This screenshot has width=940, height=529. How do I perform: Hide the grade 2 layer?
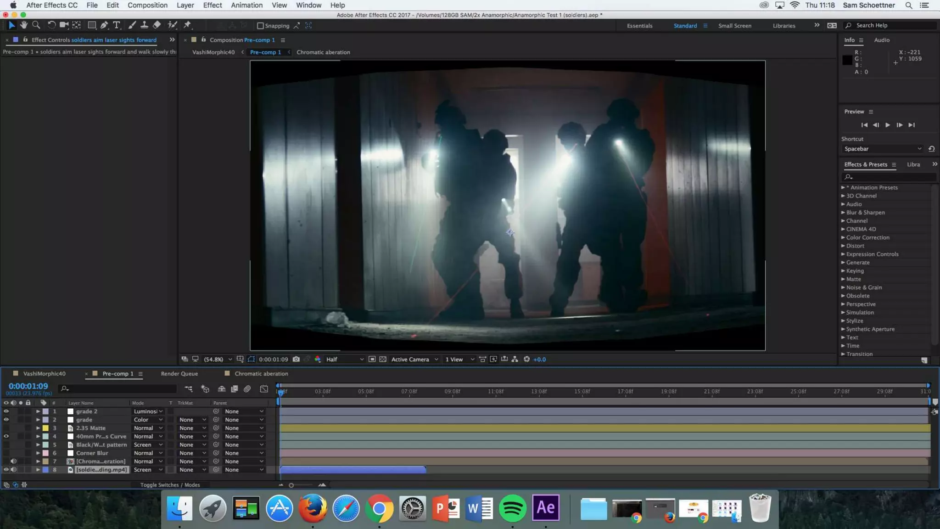(x=6, y=411)
